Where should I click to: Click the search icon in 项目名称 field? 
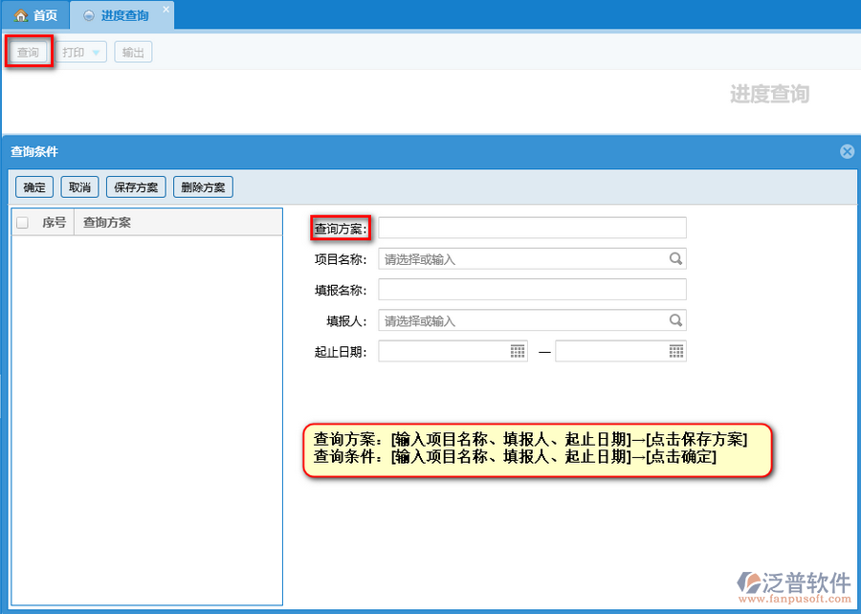pyautogui.click(x=675, y=258)
